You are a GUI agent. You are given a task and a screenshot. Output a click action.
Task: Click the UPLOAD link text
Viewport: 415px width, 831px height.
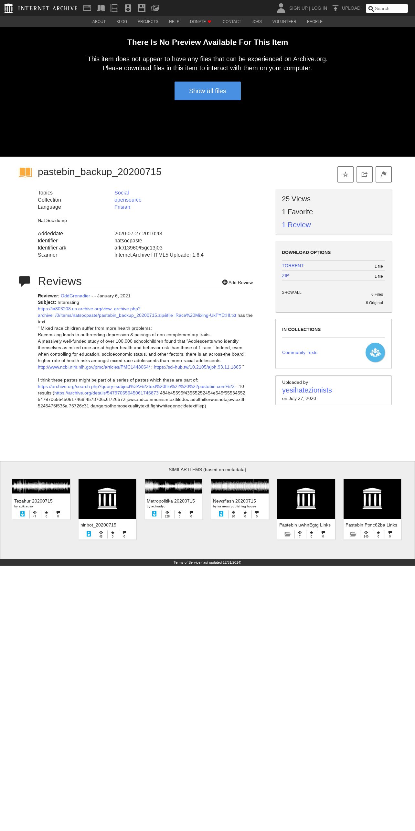(x=351, y=8)
